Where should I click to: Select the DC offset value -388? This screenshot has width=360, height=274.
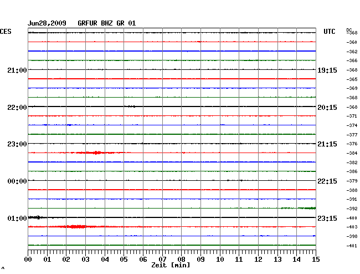click(352, 190)
